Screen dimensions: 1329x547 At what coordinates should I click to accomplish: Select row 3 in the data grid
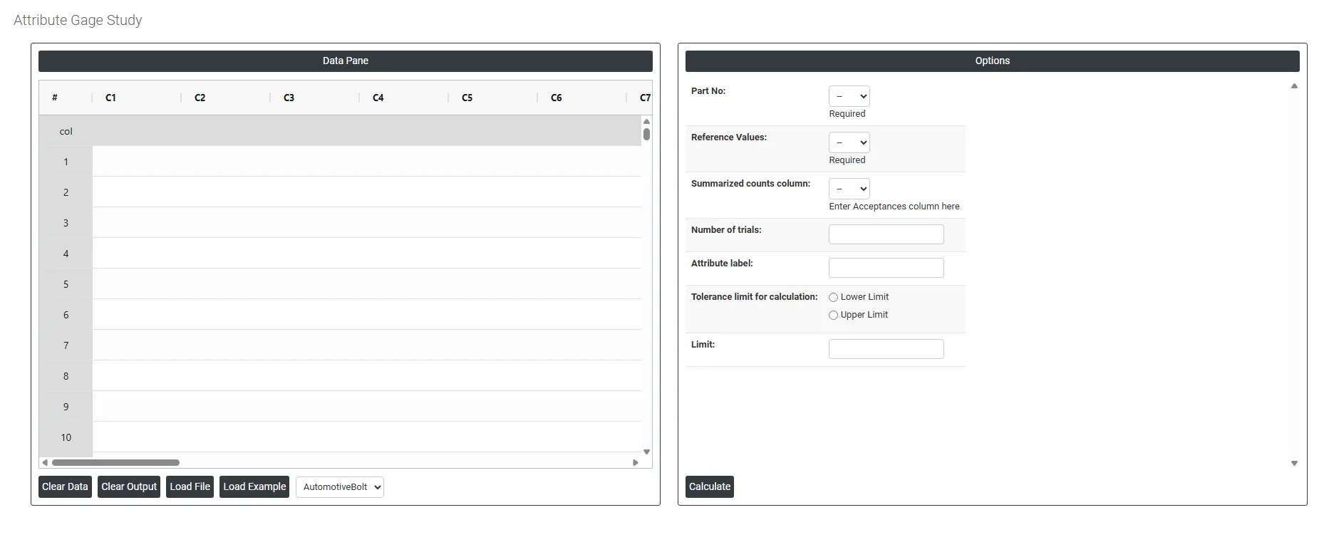(66, 223)
